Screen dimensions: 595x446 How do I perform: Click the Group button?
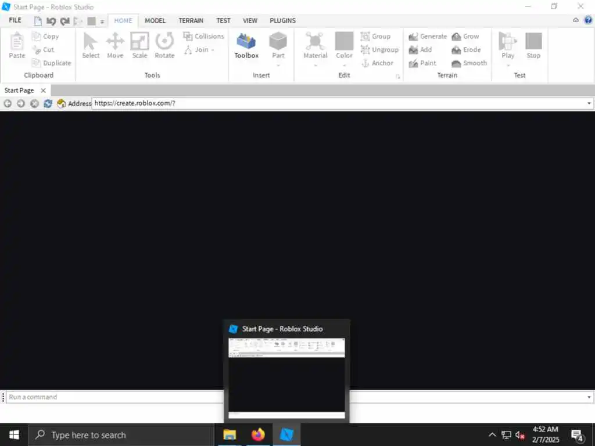coord(375,37)
